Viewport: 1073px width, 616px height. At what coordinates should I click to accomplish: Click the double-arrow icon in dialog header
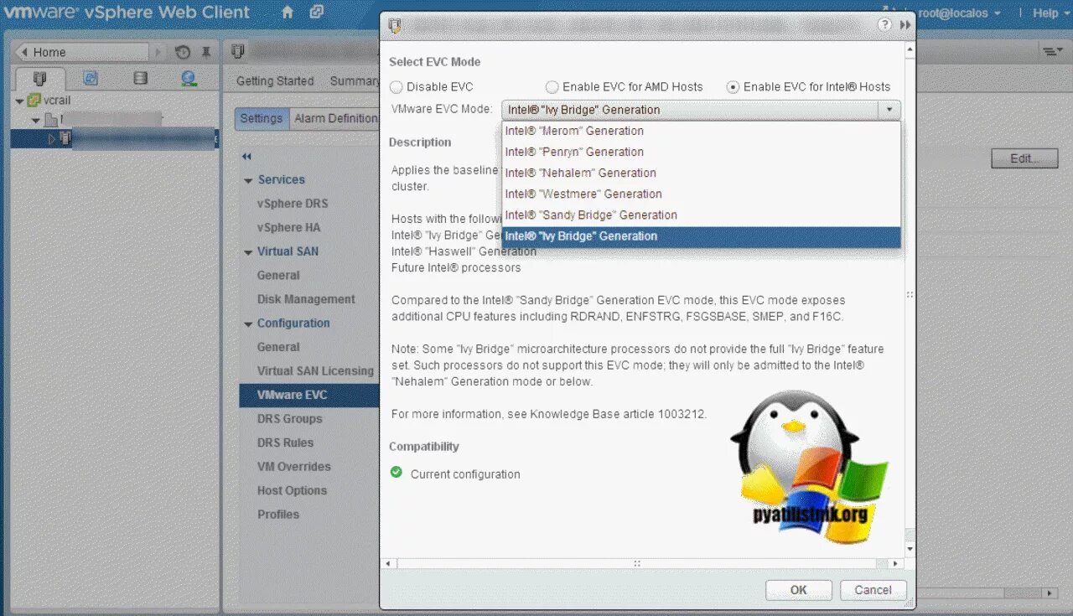tap(905, 25)
